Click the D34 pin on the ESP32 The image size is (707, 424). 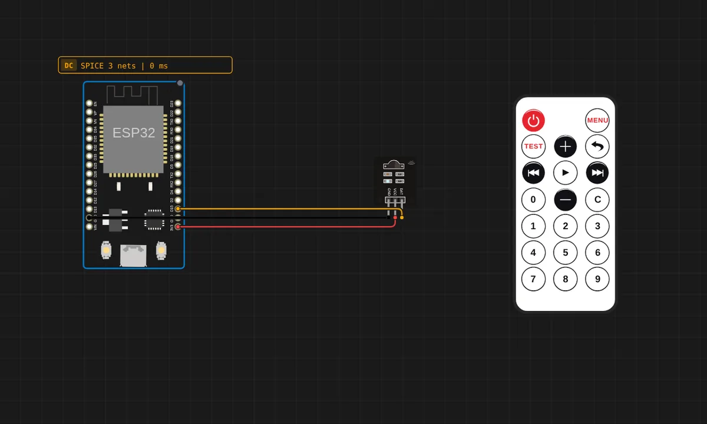pyautogui.click(x=89, y=130)
